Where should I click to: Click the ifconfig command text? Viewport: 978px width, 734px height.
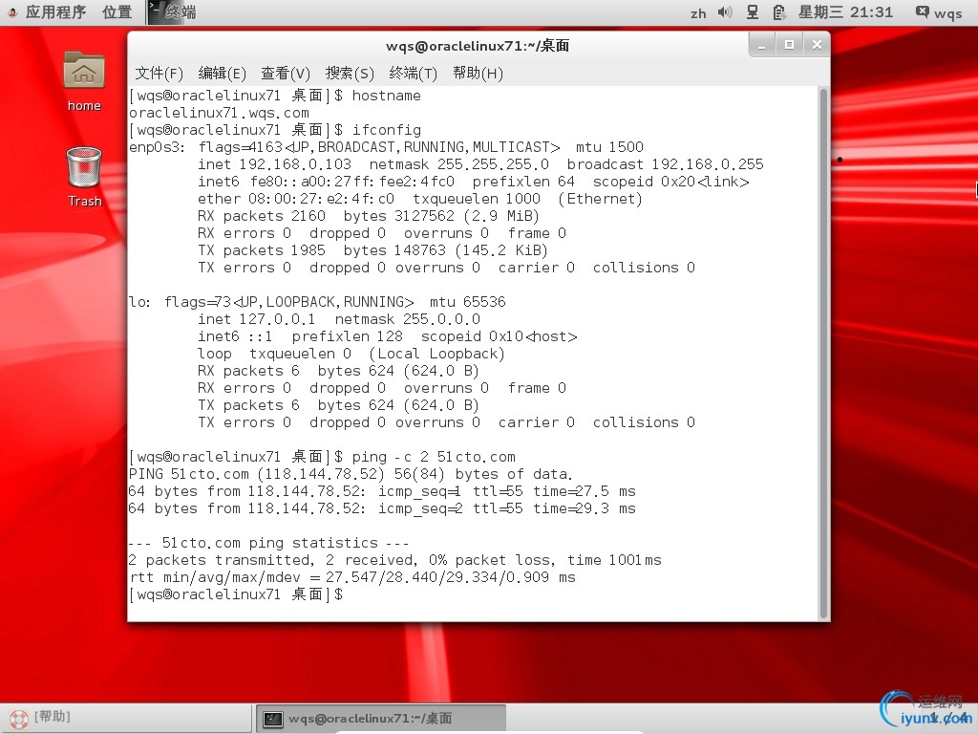click(x=386, y=130)
